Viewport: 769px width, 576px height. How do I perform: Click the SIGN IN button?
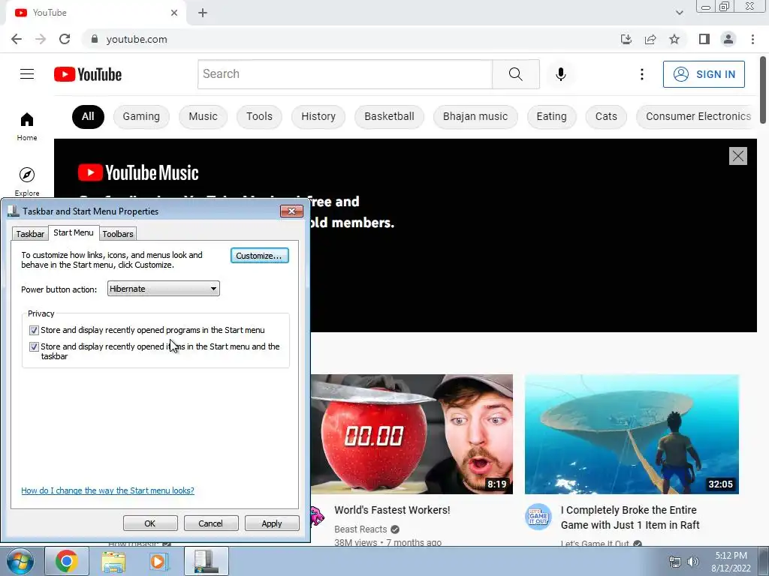click(x=704, y=74)
